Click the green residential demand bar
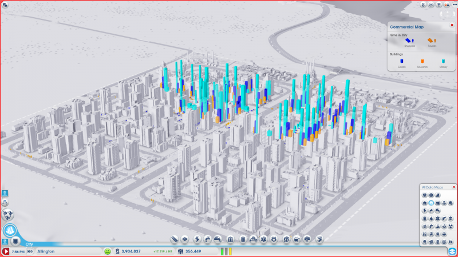Screen dimensions: 458x257 tap(222, 251)
